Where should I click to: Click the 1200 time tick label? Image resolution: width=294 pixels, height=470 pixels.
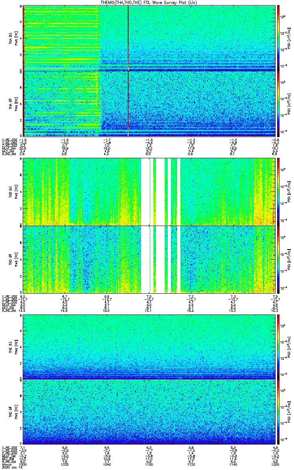[x=275, y=464]
